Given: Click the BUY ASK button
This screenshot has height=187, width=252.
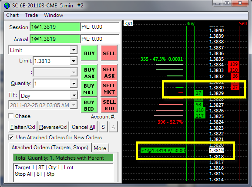Looking at the screenshot, I should pos(89,73).
